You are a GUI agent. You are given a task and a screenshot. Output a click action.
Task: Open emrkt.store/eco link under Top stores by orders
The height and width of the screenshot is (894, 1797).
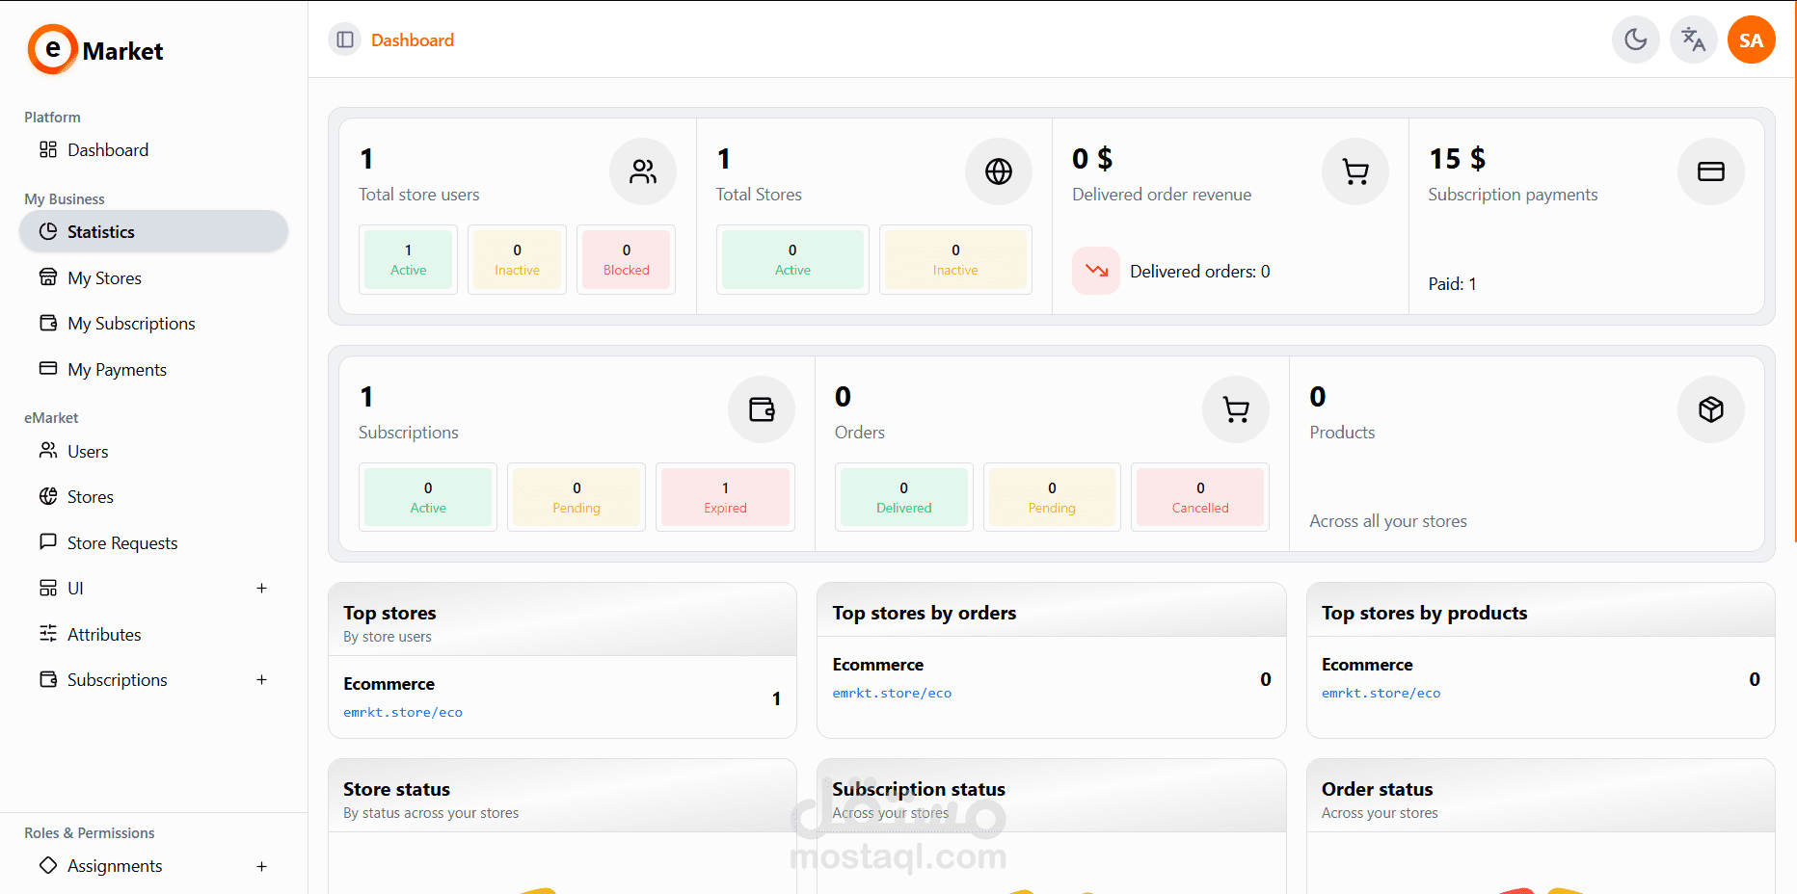(892, 694)
